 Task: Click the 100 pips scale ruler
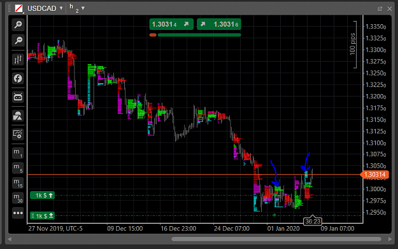(x=353, y=44)
